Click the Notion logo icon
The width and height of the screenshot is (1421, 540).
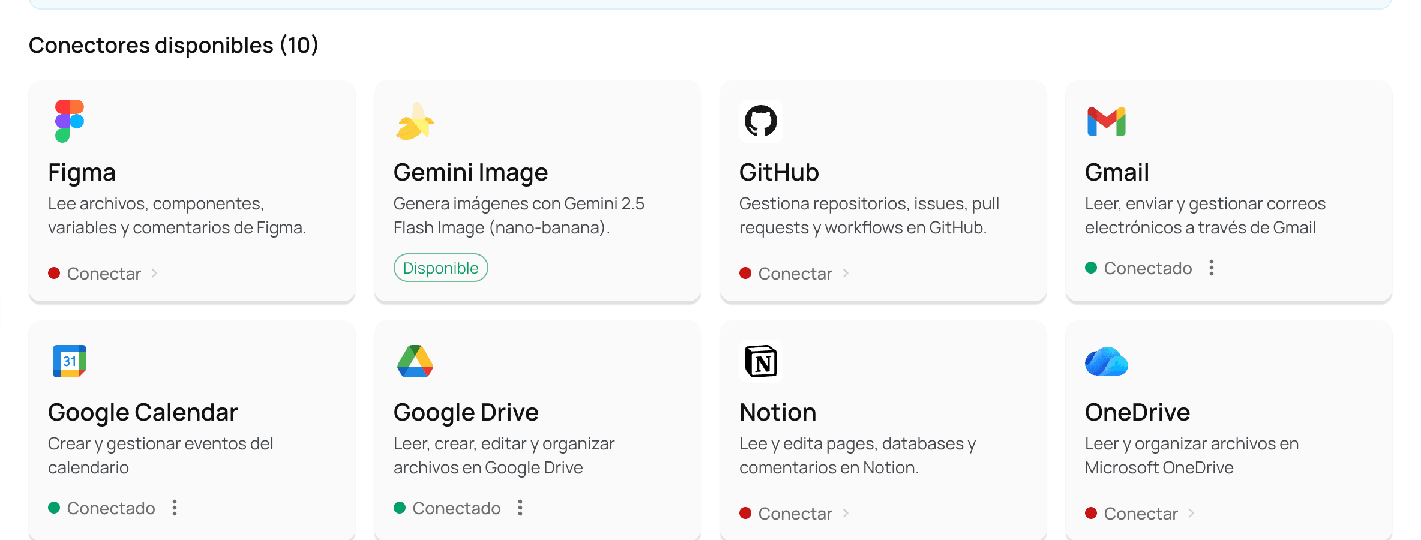761,361
